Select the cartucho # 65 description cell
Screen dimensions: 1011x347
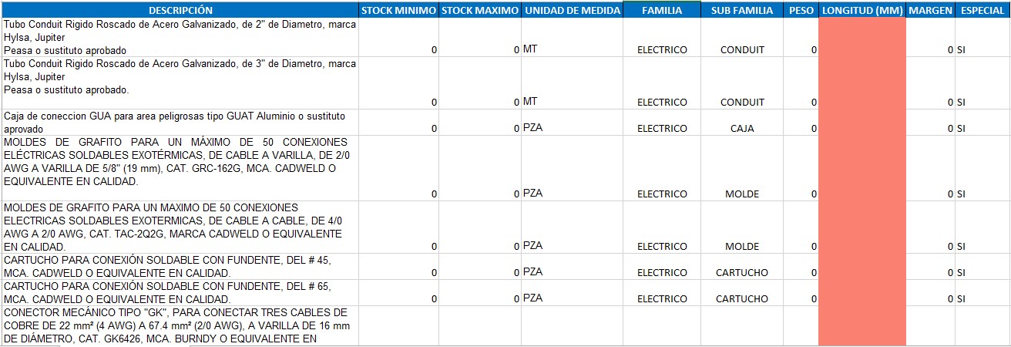point(180,292)
